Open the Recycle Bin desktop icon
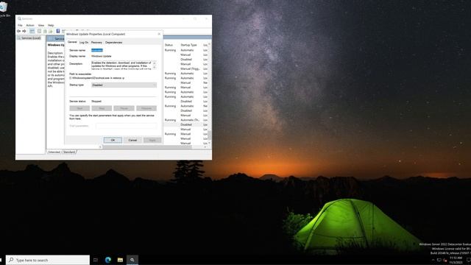 click(4, 9)
